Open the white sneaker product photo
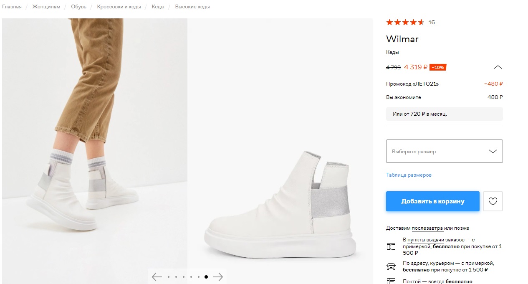 click(280, 151)
